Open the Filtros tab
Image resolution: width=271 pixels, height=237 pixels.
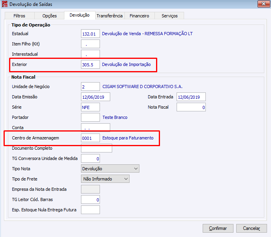click(x=19, y=16)
